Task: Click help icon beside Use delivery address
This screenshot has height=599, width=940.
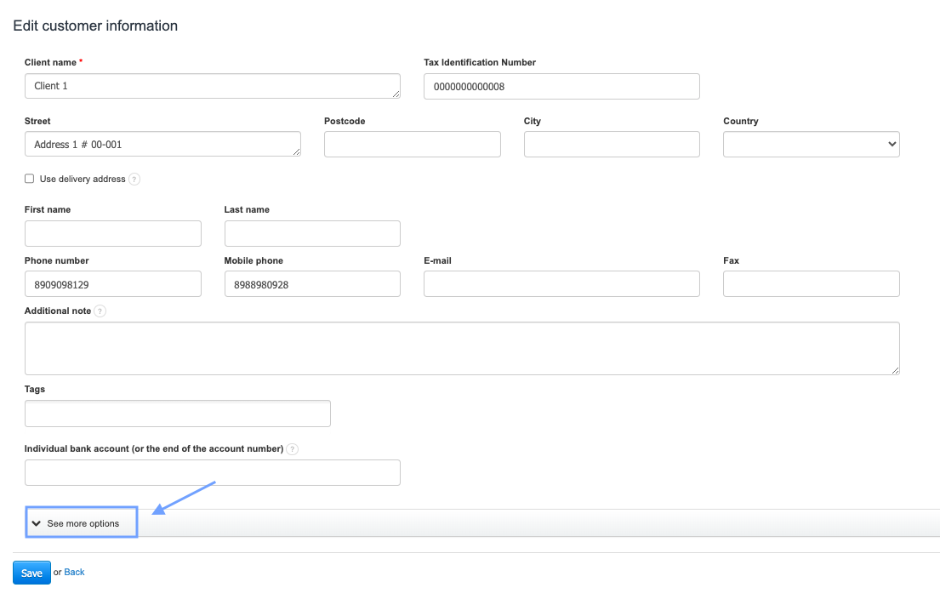Action: [134, 180]
